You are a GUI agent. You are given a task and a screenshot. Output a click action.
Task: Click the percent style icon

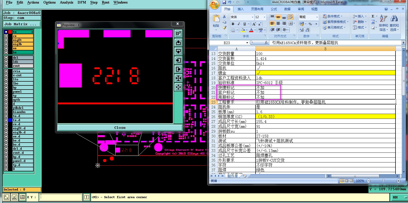point(310,24)
